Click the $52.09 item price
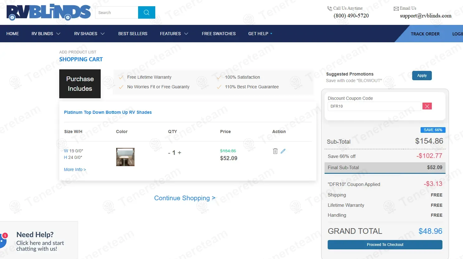The image size is (463, 259). coord(229,158)
